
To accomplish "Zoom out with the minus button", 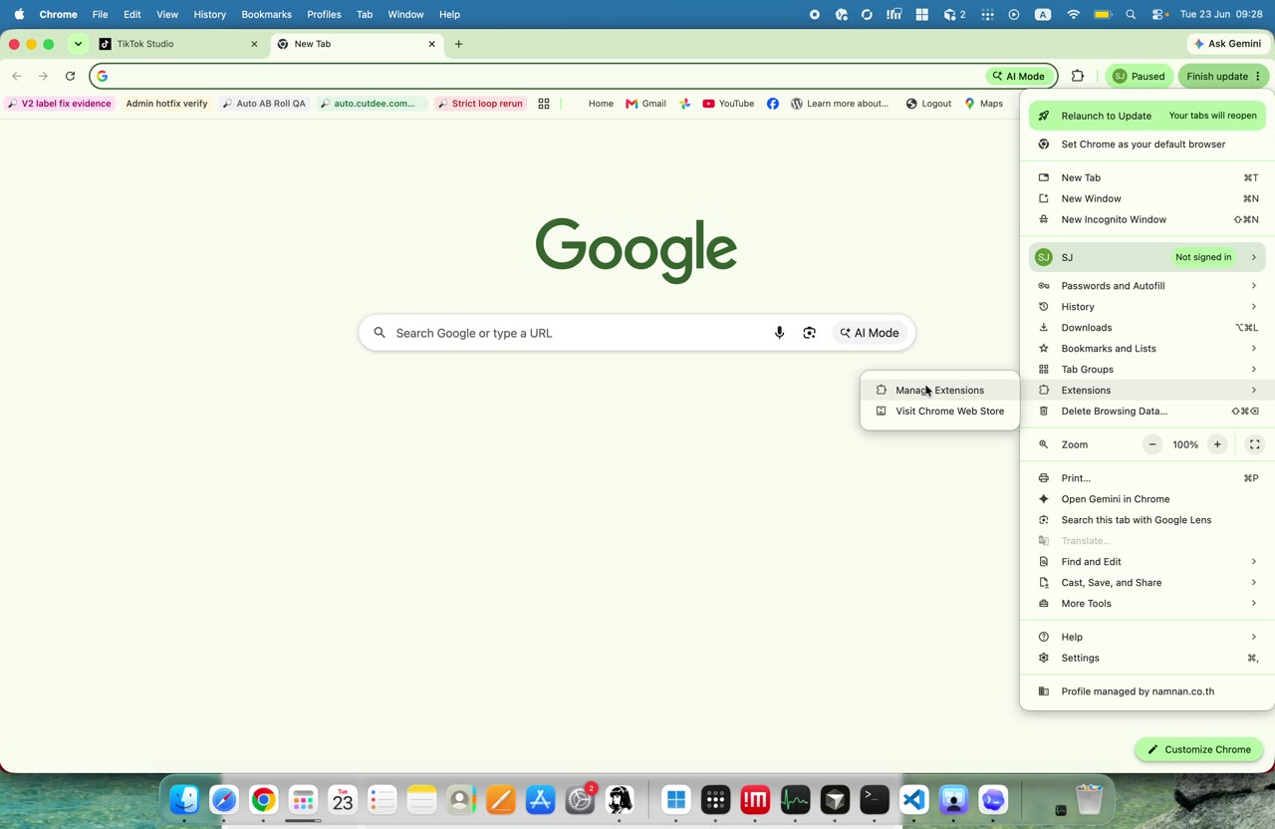I will coord(1152,444).
